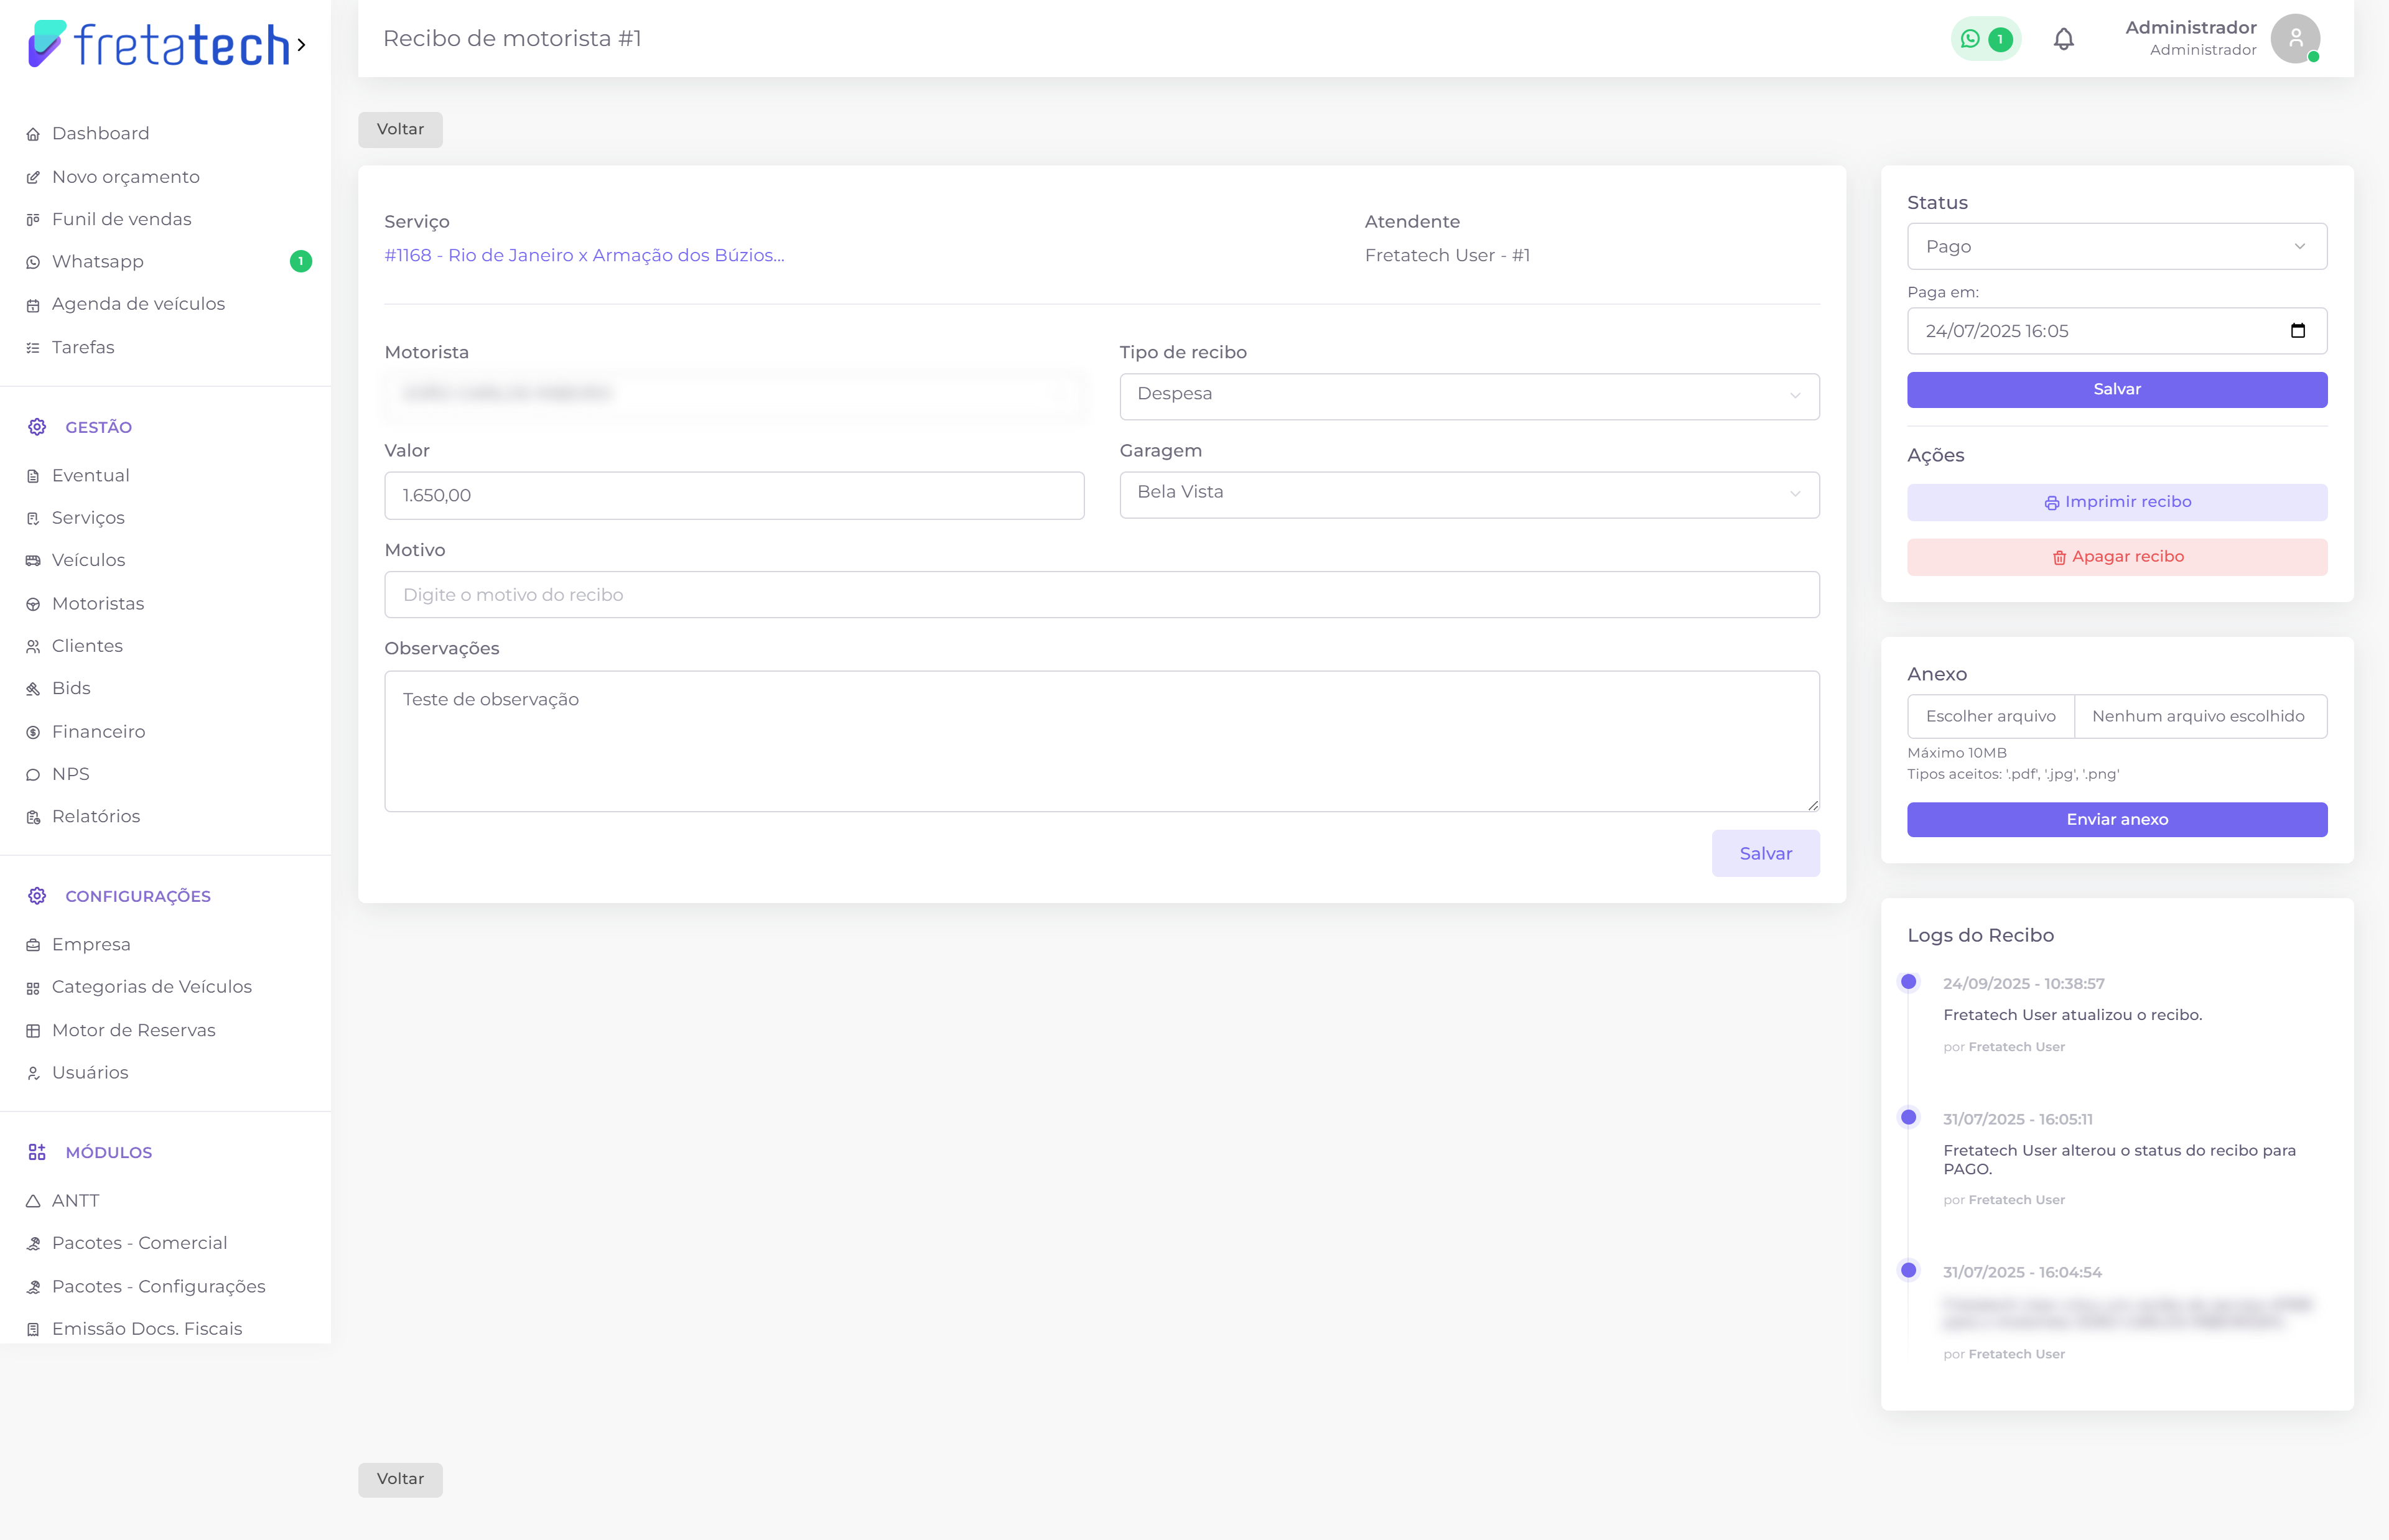Click the Observações text area

pos(1102,741)
